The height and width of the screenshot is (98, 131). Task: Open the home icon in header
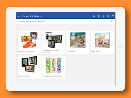(x=94, y=16)
